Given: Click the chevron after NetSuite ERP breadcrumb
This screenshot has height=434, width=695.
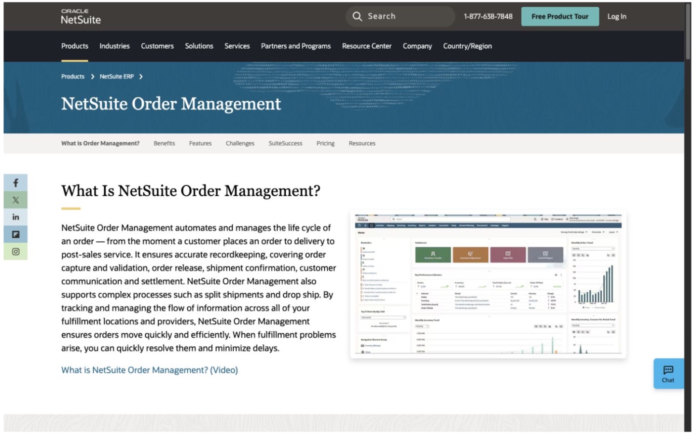Looking at the screenshot, I should click(x=141, y=77).
